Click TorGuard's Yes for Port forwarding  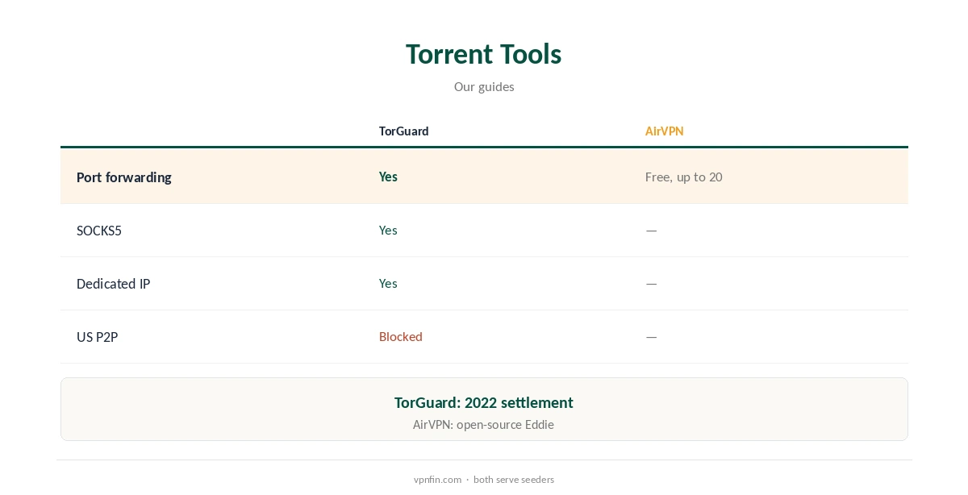(x=388, y=177)
